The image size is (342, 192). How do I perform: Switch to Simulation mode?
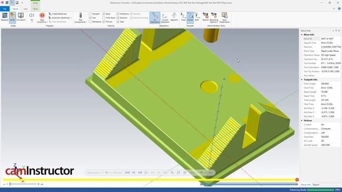21,17
